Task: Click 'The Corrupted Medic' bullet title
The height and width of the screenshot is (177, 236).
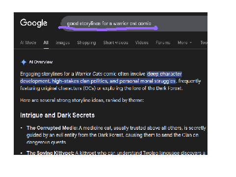Action: tap(52, 128)
